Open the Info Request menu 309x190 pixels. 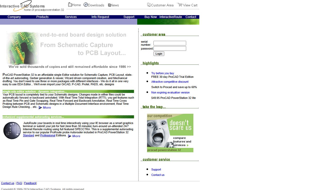tap(100, 17)
